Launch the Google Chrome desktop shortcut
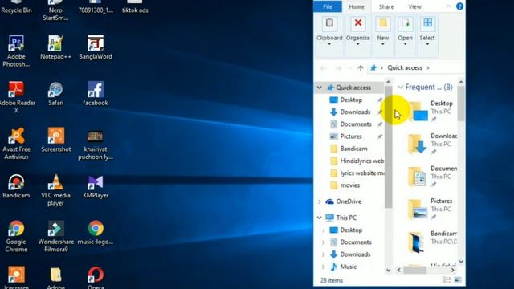 pos(16,236)
